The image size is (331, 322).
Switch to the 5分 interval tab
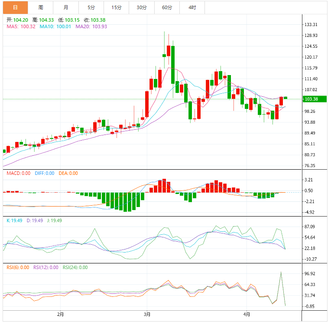pyautogui.click(x=91, y=7)
